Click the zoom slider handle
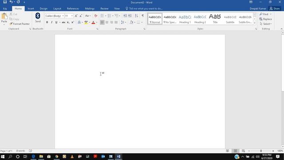 click(x=261, y=151)
